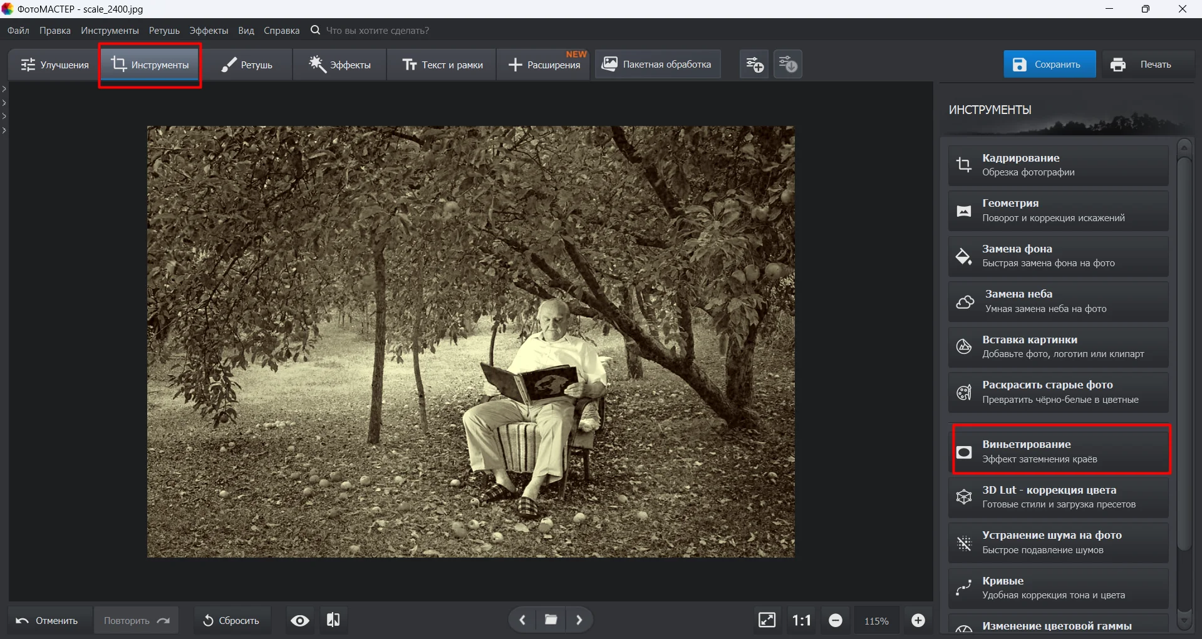This screenshot has height=639, width=1202.
Task: Print the photo via Печать
Action: pyautogui.click(x=1148, y=64)
